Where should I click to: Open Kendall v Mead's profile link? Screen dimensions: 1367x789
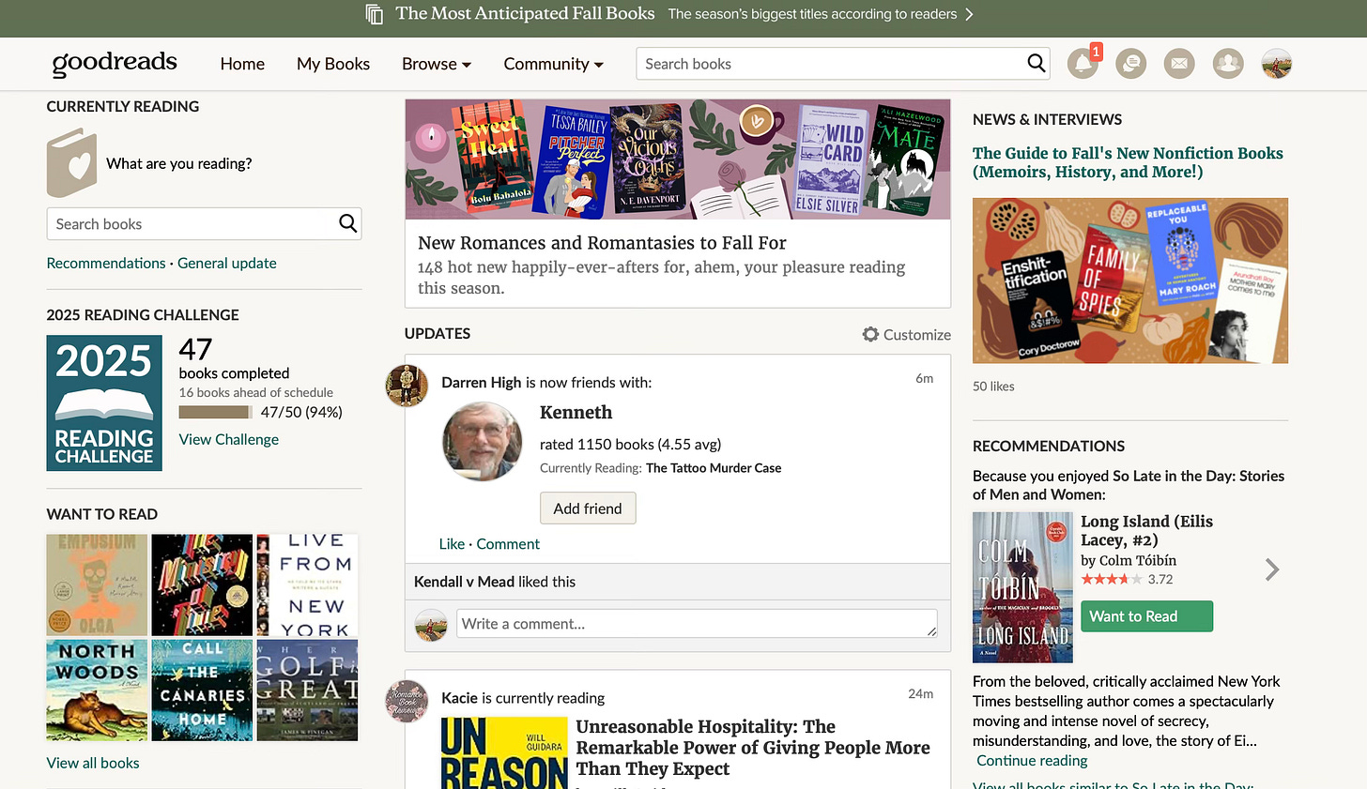(x=464, y=582)
